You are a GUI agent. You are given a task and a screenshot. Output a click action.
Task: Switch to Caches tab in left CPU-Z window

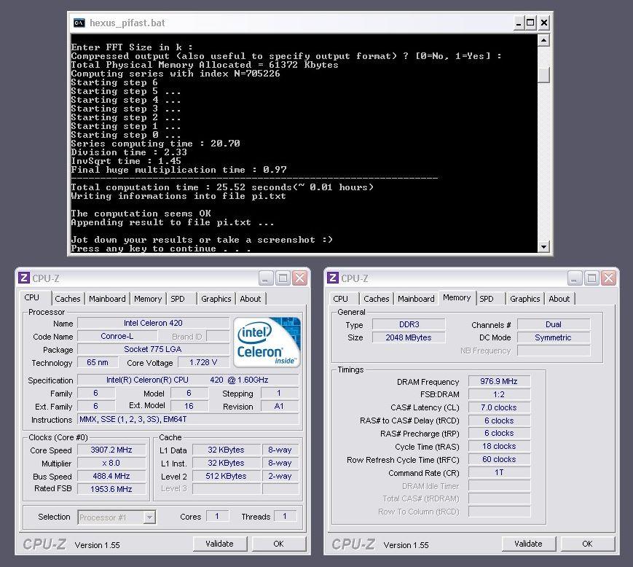pyautogui.click(x=68, y=299)
